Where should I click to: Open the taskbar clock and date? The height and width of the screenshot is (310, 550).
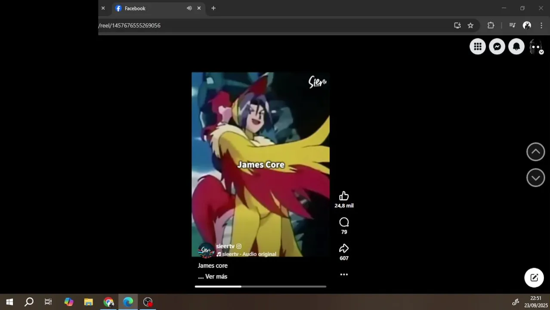536,302
